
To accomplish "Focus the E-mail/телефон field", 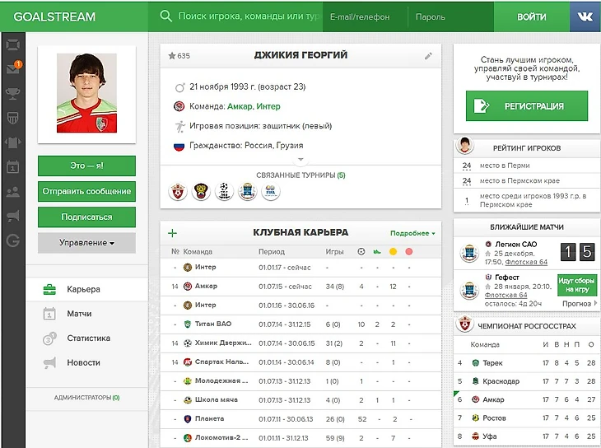I will pos(365,16).
